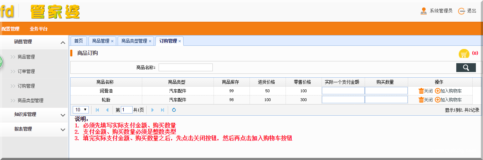This screenshot has height=160, width=483.
Task: Switch to the 商品类型管理 tab
Action: pos(134,41)
